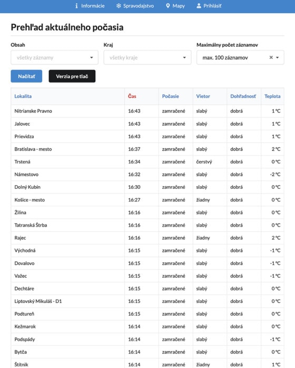The image size is (295, 368).
Task: Click the snowflake icon beside Spravodajstvo
Action: [119, 6]
